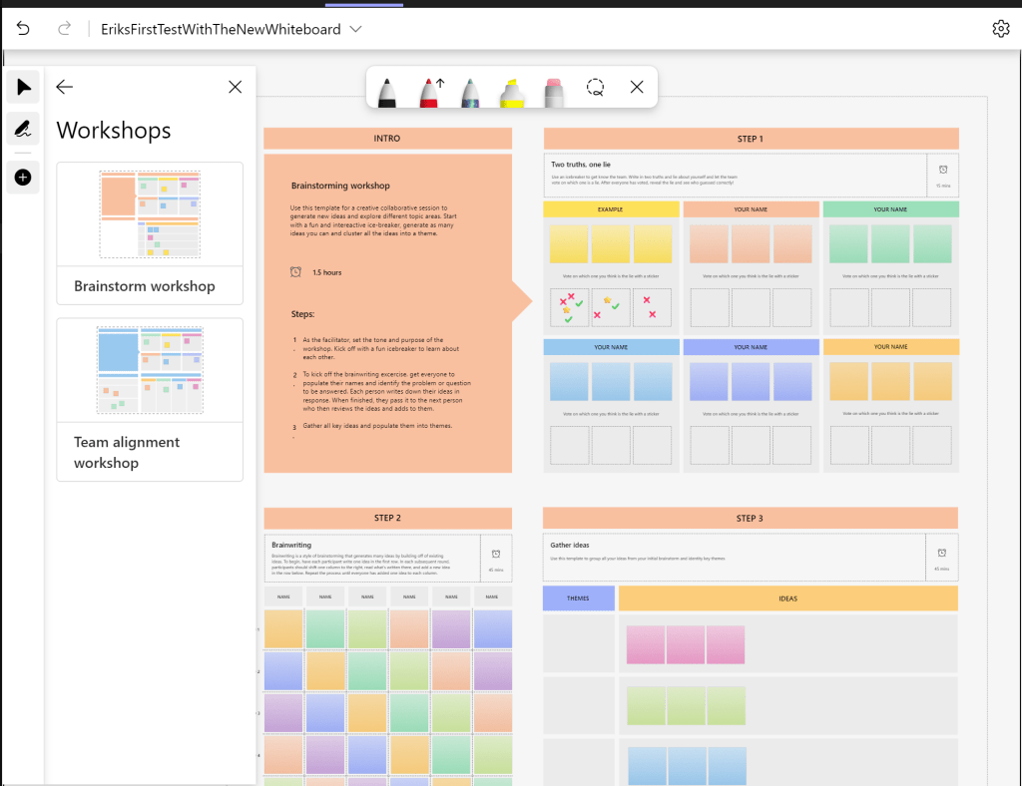Select the red pen tool
Image resolution: width=1022 pixels, height=786 pixels.
pos(429,89)
